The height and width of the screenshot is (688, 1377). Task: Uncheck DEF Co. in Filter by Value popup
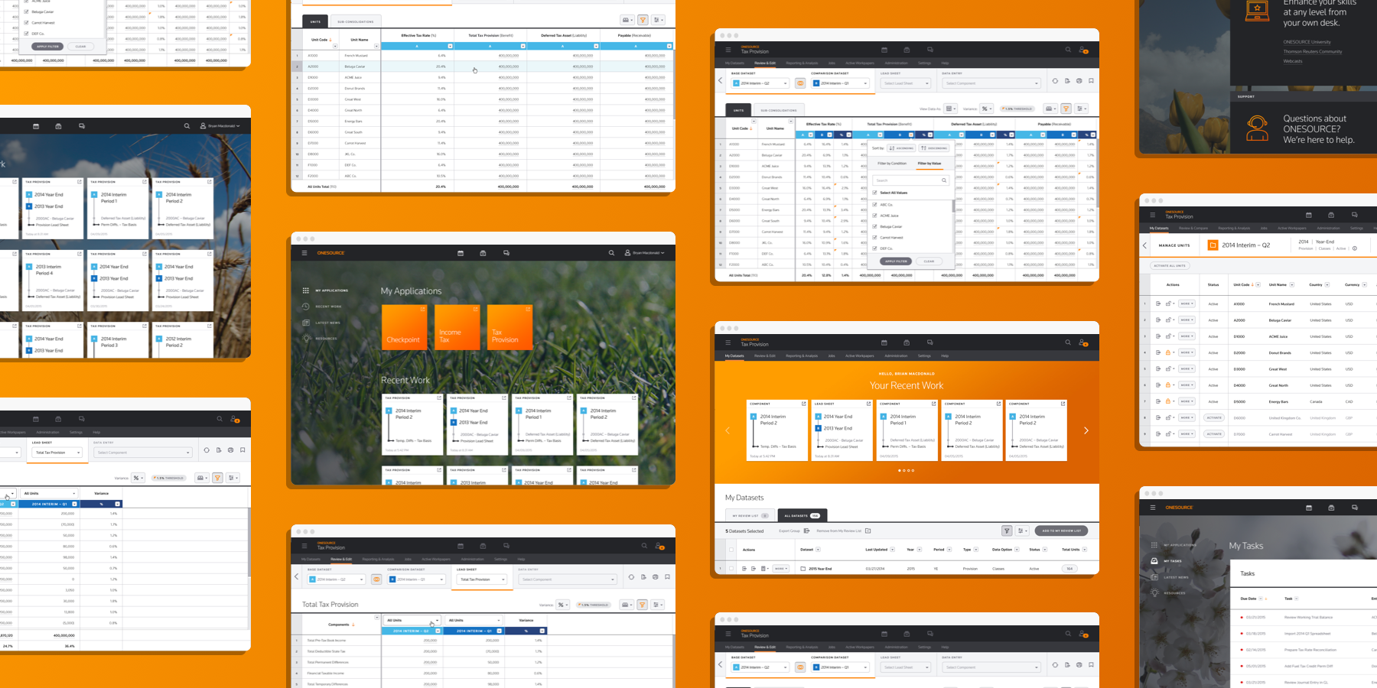(875, 248)
